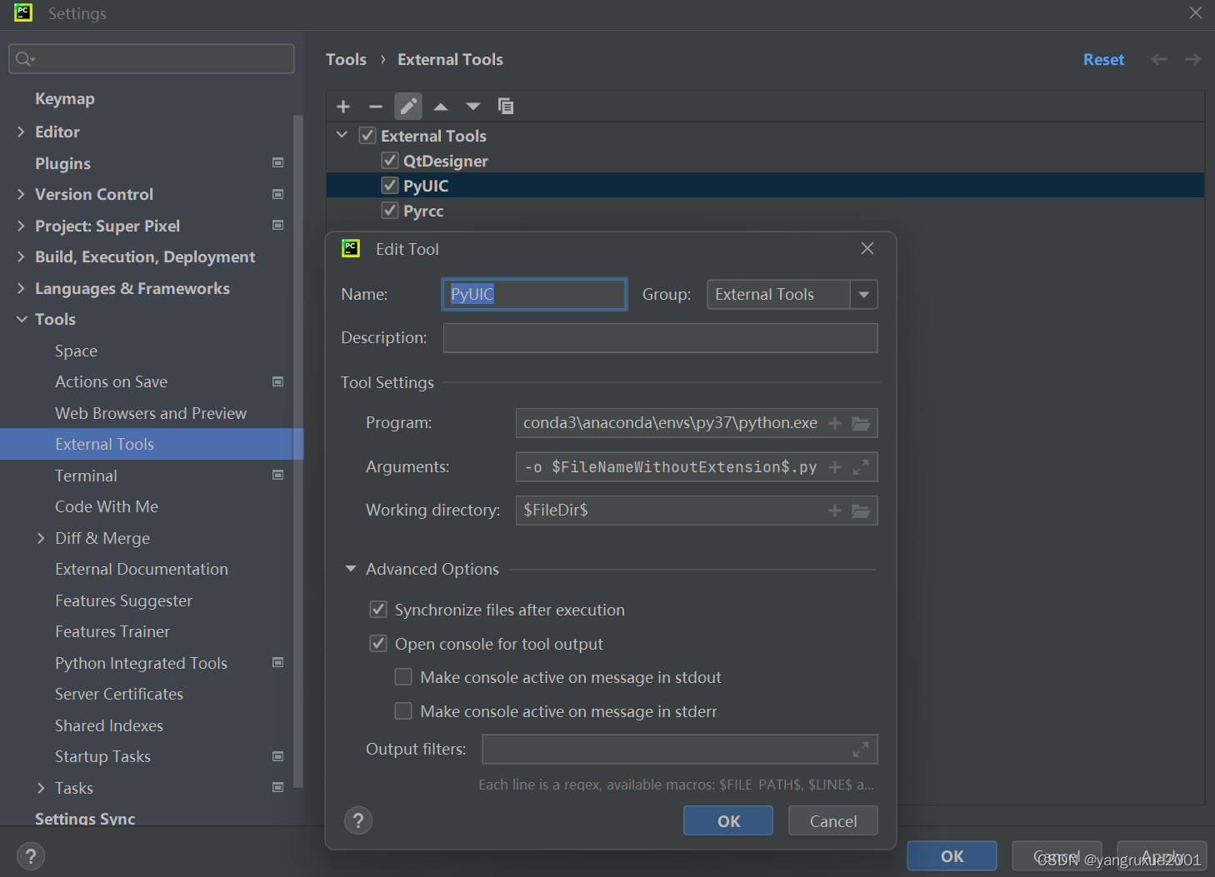Click the pencil edit tool icon
Screen dimensions: 1215x877
tap(408, 107)
